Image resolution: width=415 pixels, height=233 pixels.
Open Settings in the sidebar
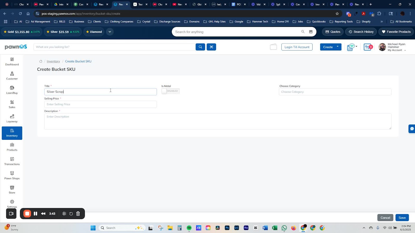click(x=12, y=204)
